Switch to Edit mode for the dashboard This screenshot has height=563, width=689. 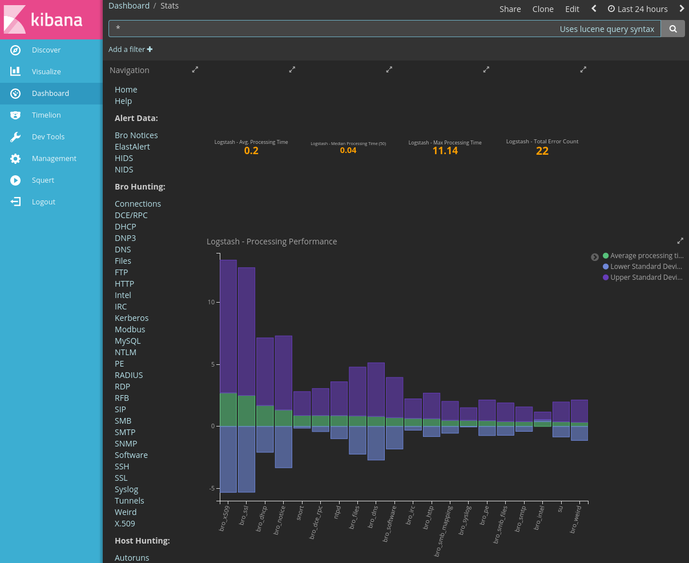pyautogui.click(x=572, y=9)
